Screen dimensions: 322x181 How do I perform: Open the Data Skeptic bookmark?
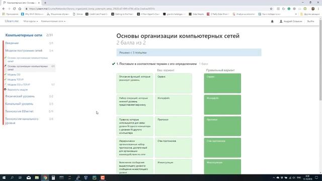[x=196, y=14]
